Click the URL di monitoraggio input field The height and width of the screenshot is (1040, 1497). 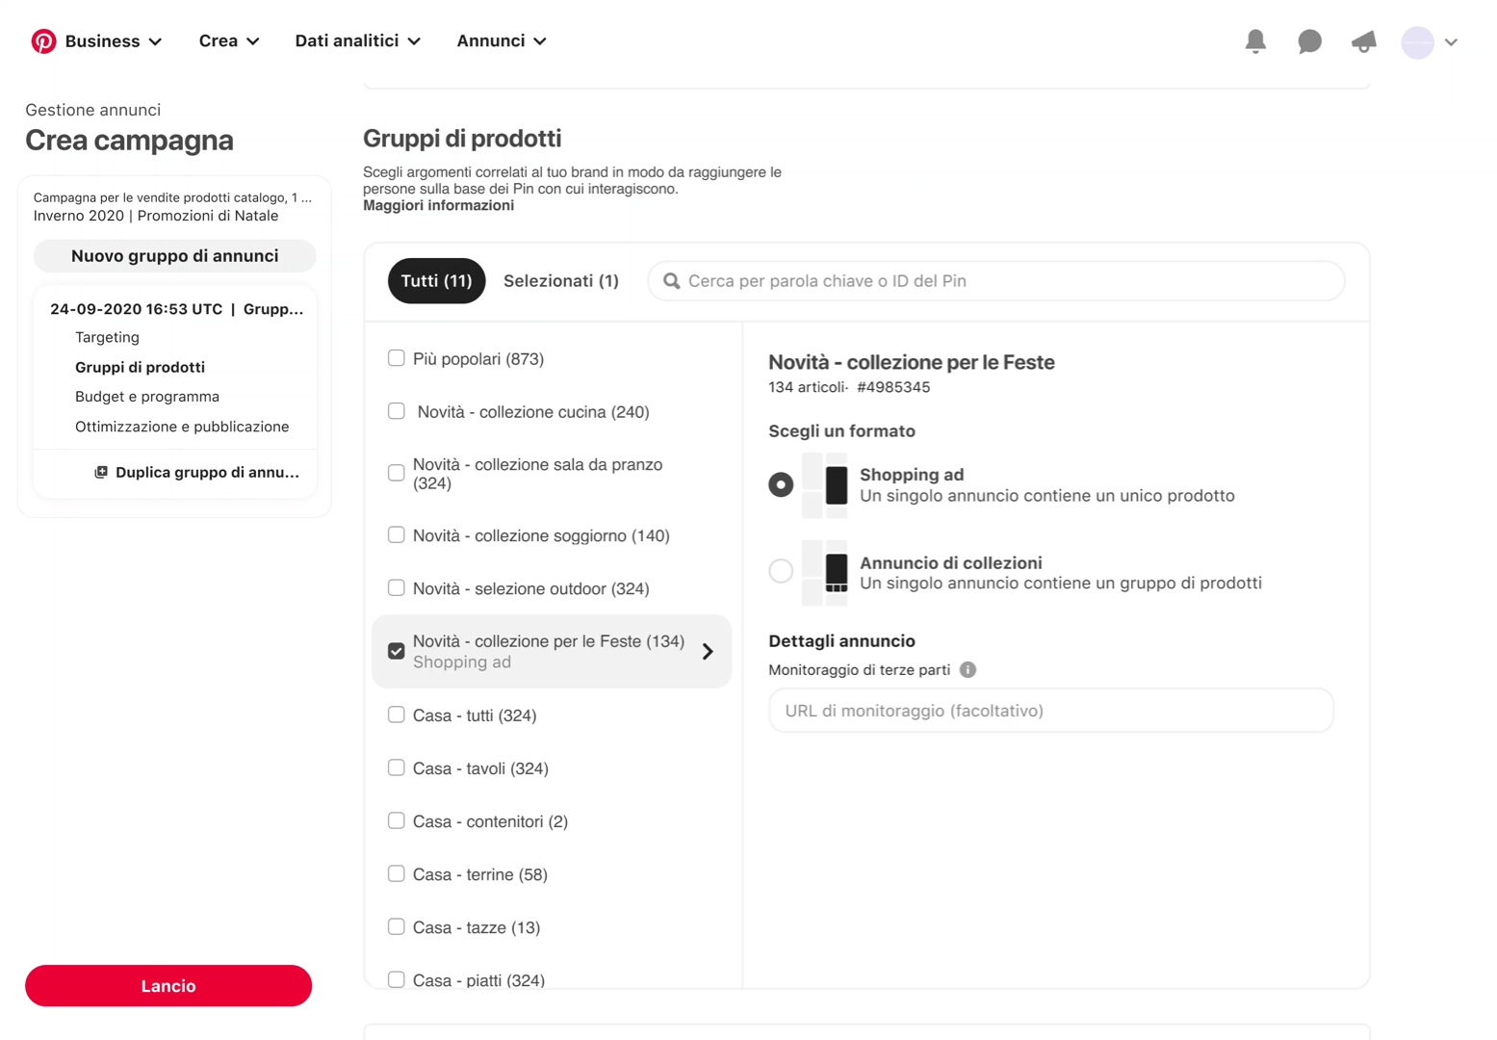click(1050, 711)
